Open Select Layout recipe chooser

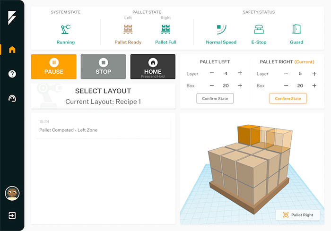coord(103,96)
